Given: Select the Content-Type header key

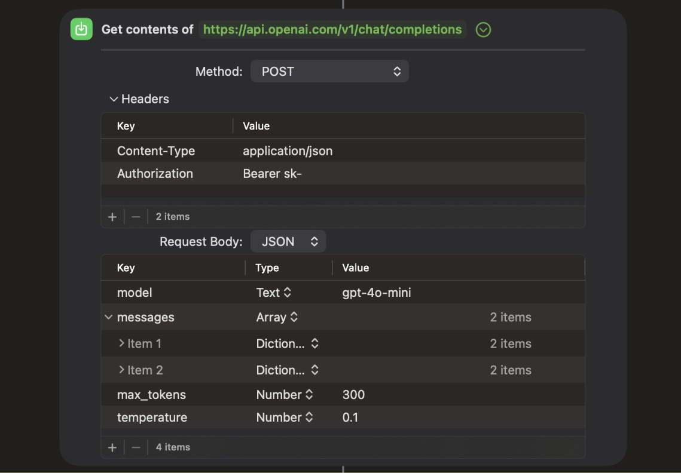Looking at the screenshot, I should pos(156,150).
